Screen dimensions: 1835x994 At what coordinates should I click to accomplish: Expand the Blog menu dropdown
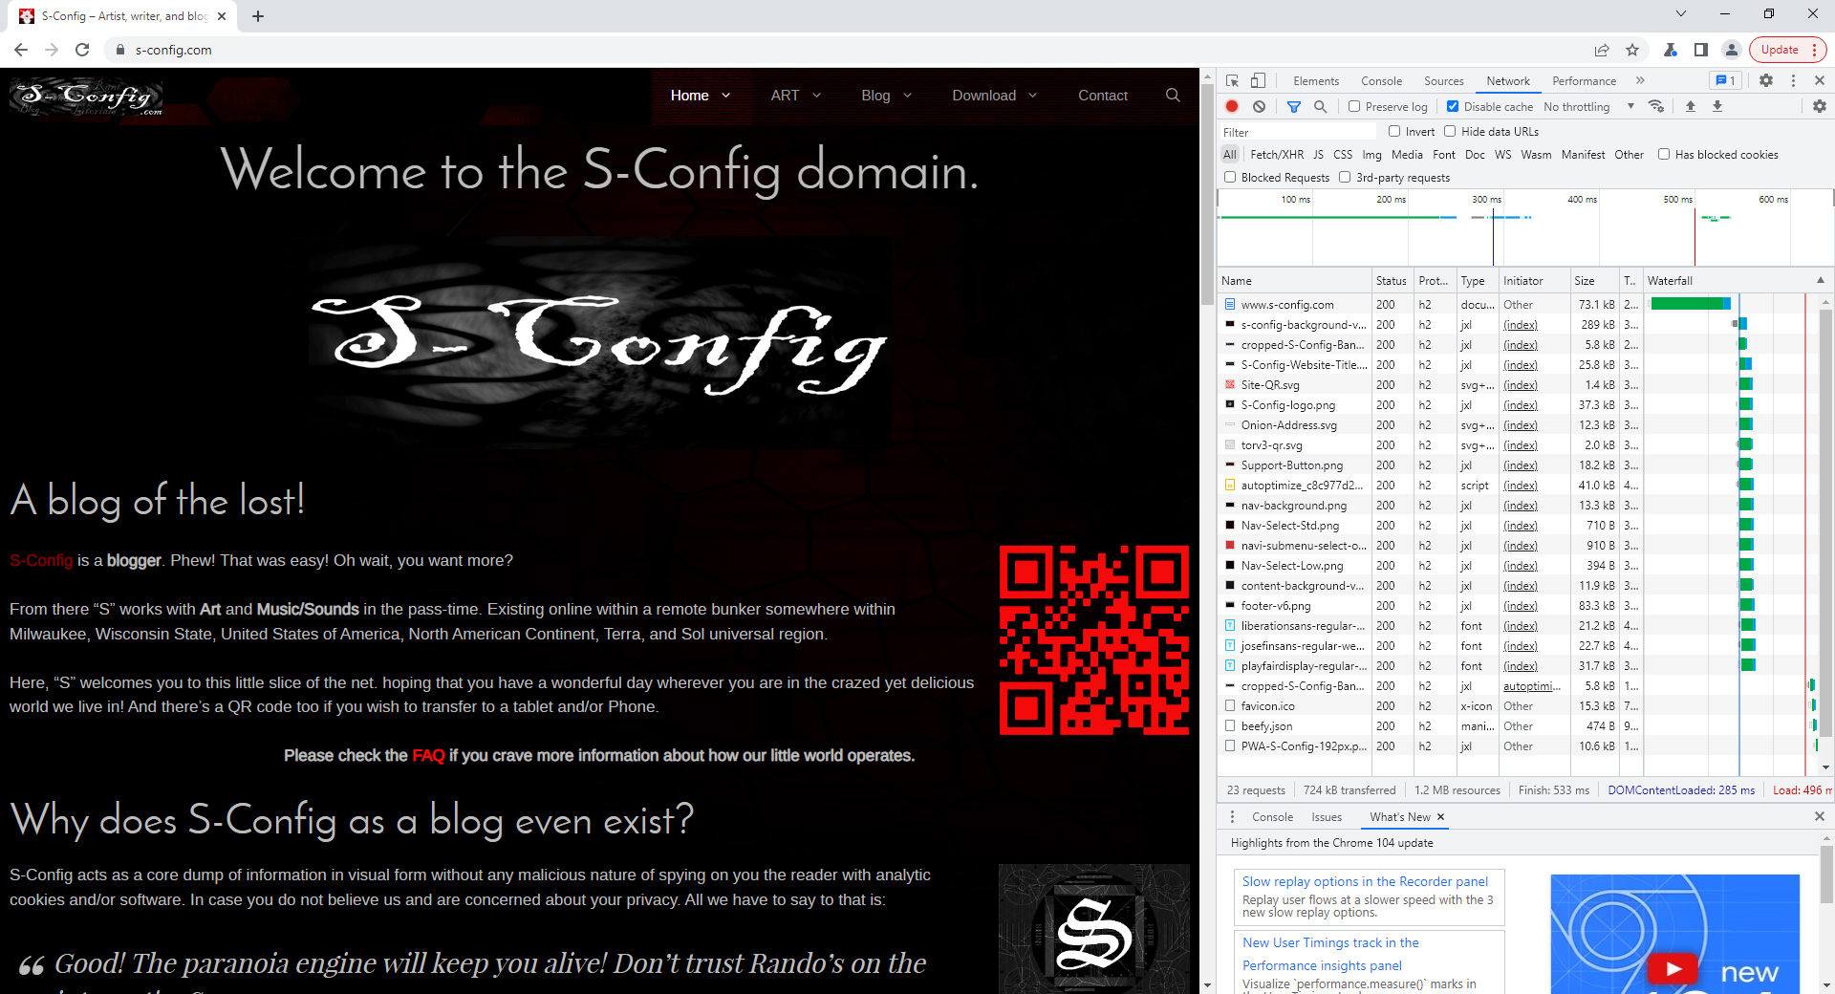click(x=907, y=96)
